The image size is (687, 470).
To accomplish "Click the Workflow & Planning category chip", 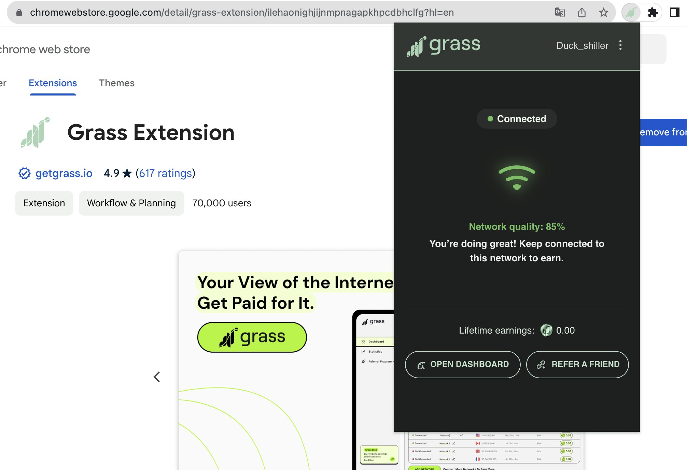I will (131, 203).
